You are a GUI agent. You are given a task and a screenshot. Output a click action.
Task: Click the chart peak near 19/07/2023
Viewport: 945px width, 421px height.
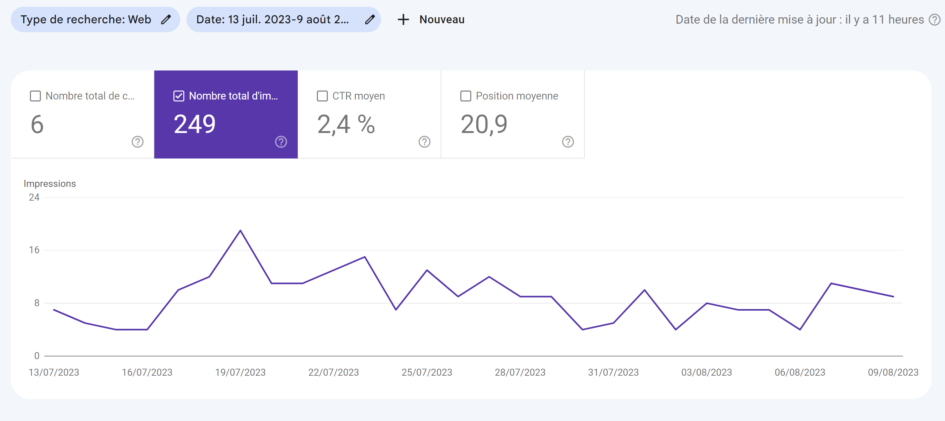click(x=240, y=231)
